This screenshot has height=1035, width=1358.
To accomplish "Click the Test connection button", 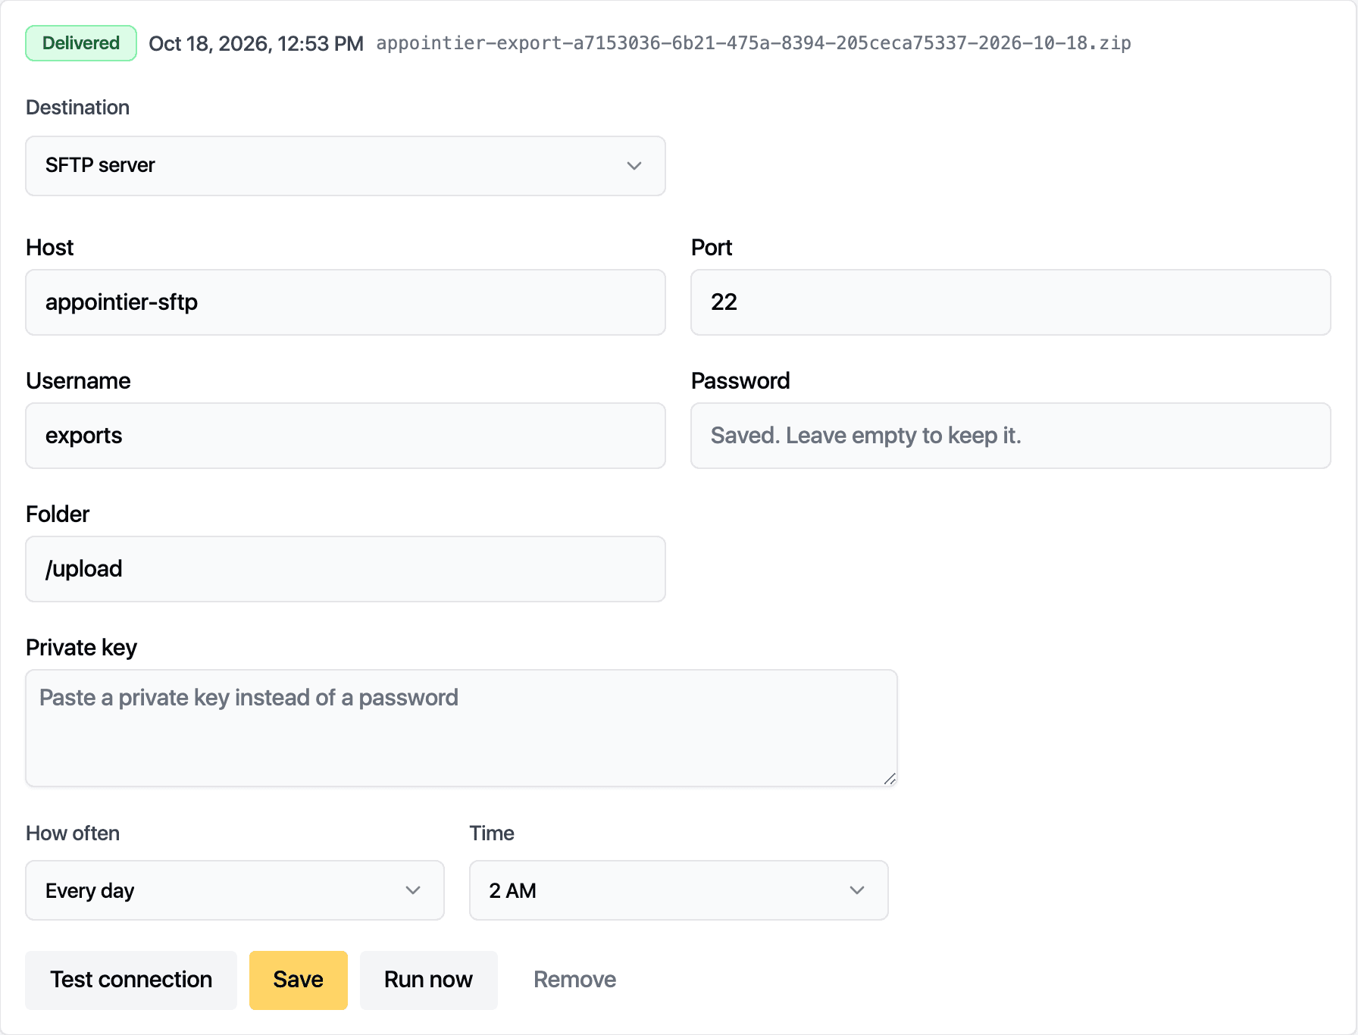I will 131,980.
